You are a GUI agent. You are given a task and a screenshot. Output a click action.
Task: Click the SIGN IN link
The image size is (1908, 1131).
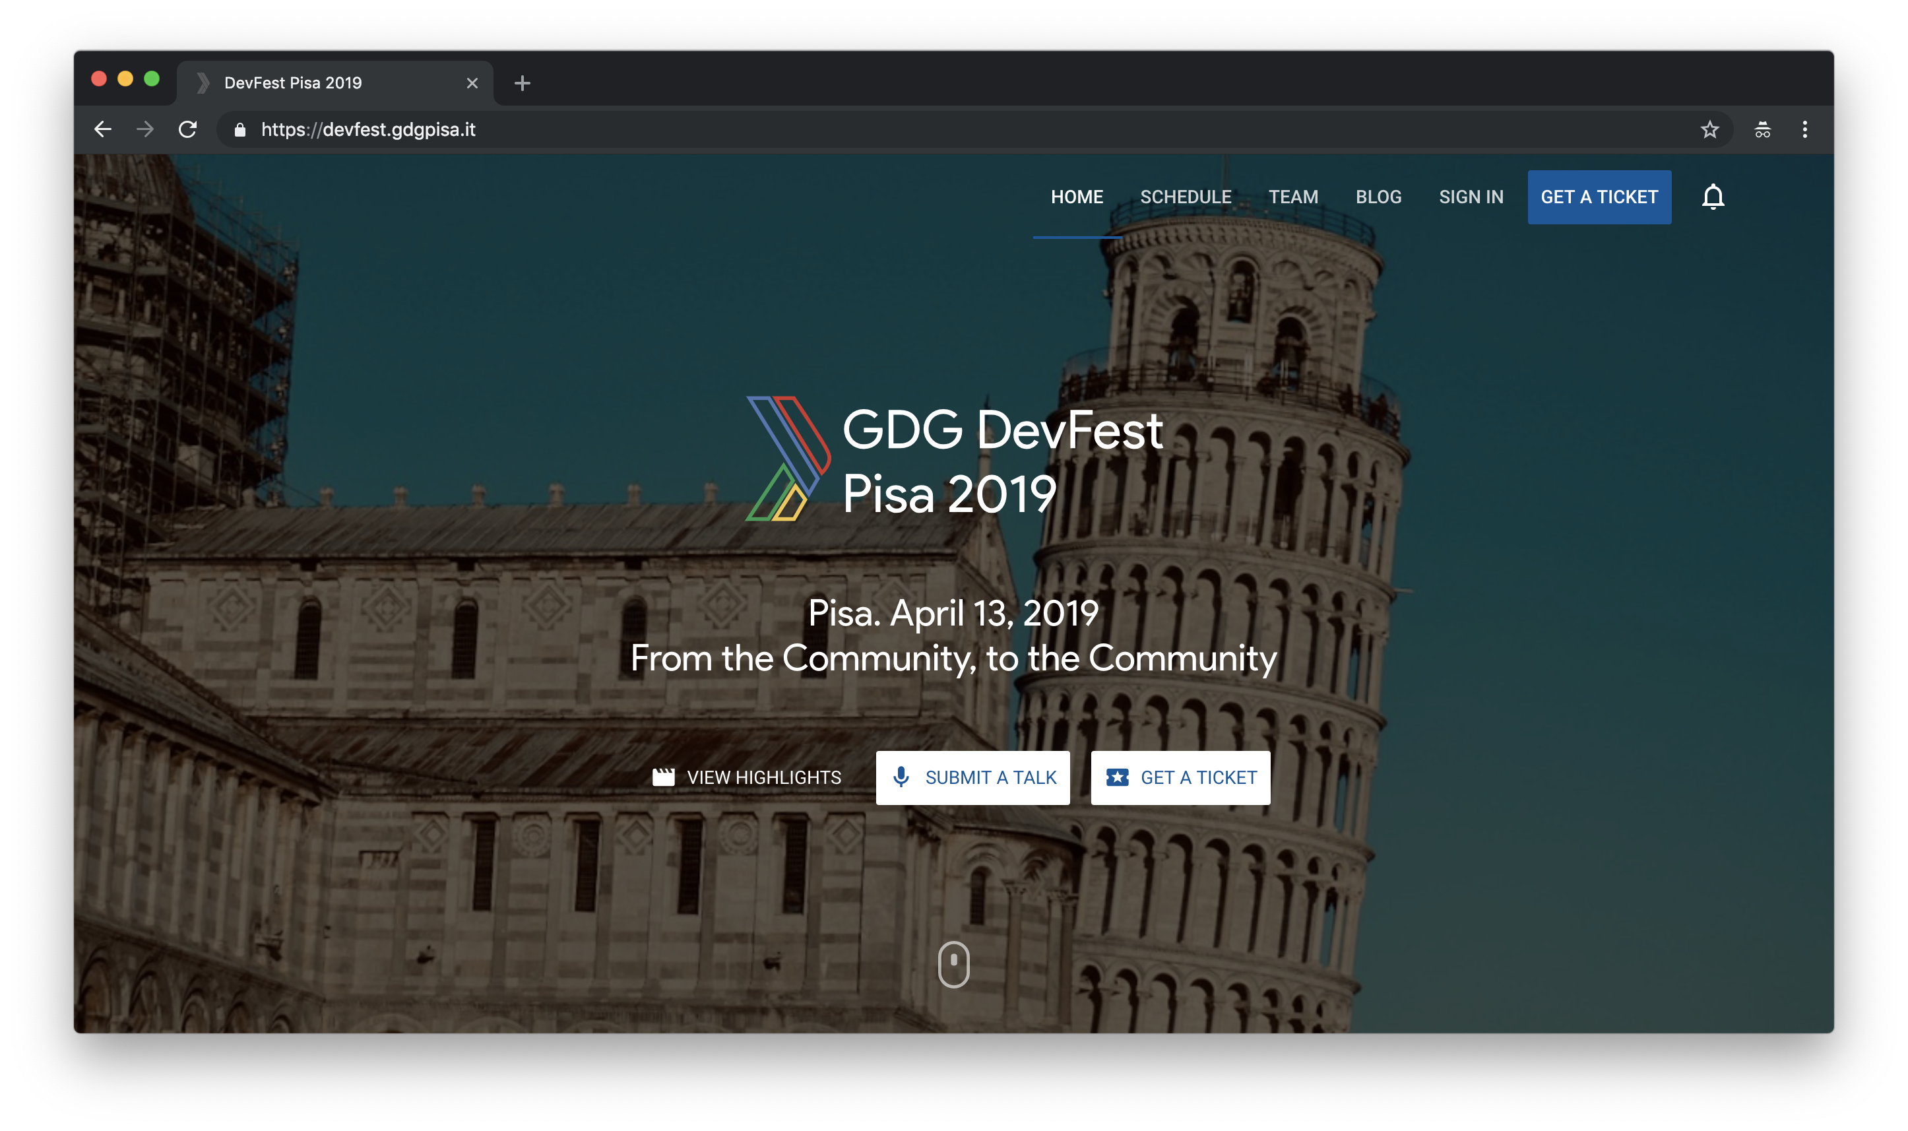coord(1471,197)
